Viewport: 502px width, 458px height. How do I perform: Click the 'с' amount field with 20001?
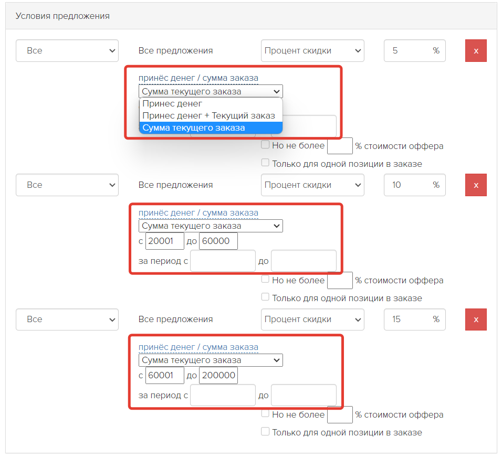pos(164,241)
